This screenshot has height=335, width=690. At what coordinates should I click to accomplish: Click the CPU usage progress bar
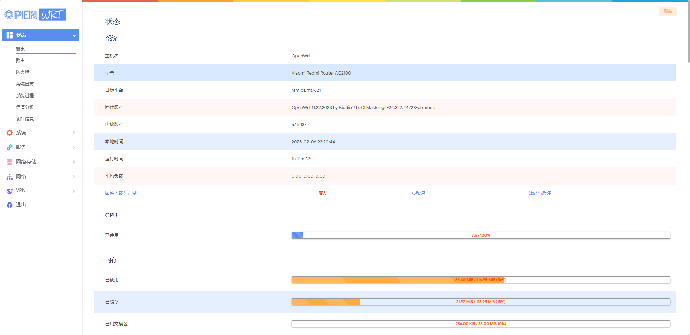click(481, 235)
